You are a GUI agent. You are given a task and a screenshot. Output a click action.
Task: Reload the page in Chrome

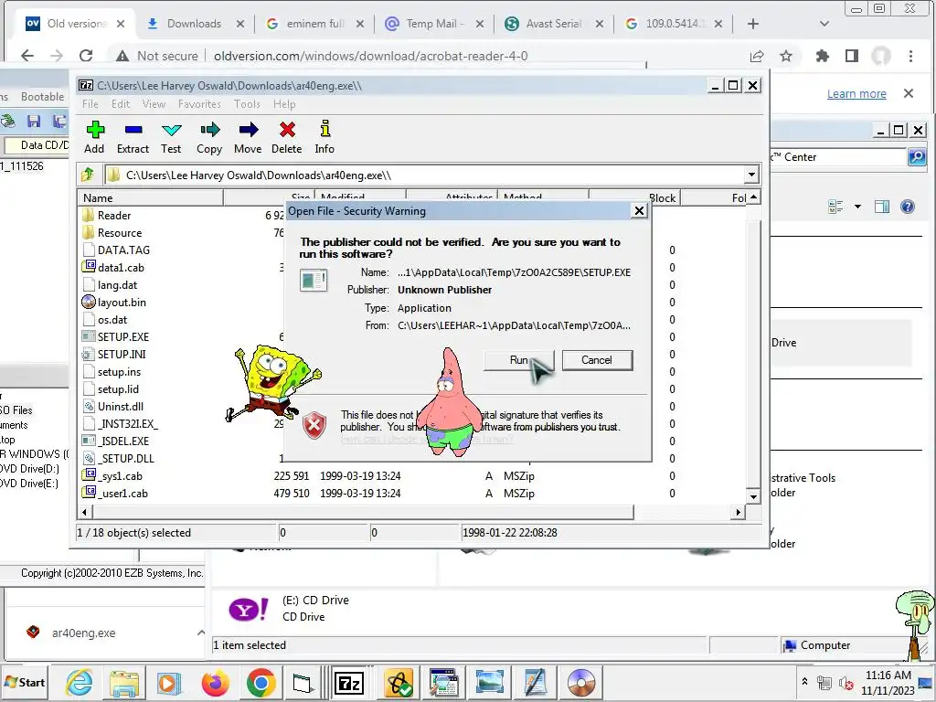pyautogui.click(x=86, y=56)
